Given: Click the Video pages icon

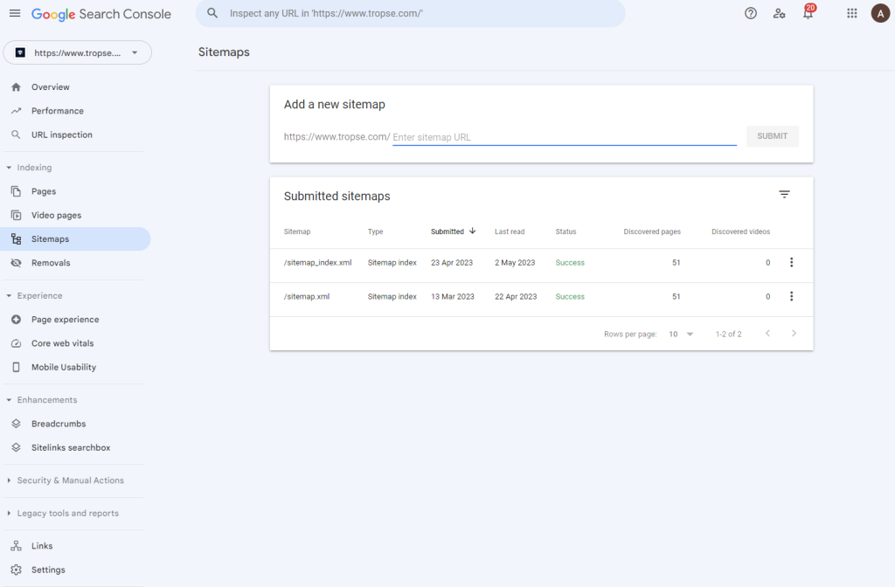Looking at the screenshot, I should click(16, 215).
